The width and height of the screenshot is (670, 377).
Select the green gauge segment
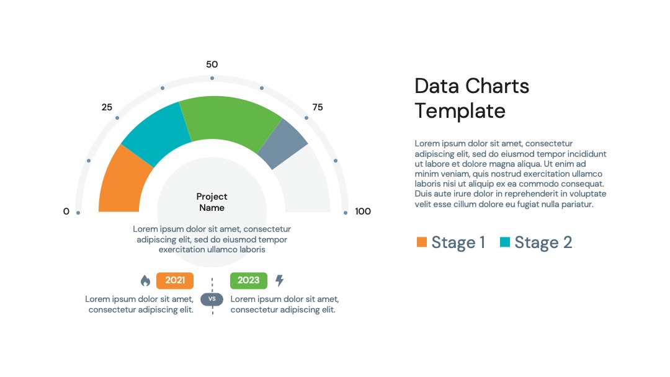pyautogui.click(x=228, y=120)
